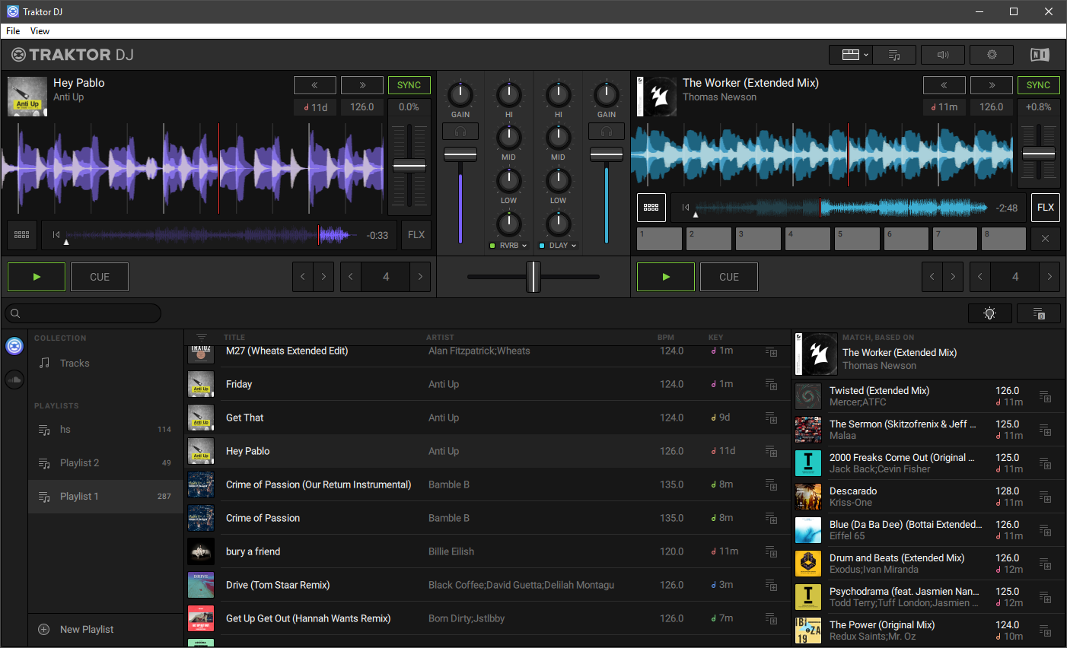
Task: Click hotcue pad 5 on right deck
Action: 857,239
